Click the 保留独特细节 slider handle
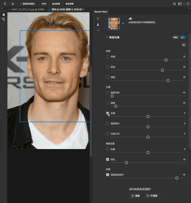The height and width of the screenshot is (203, 191). (x=177, y=178)
